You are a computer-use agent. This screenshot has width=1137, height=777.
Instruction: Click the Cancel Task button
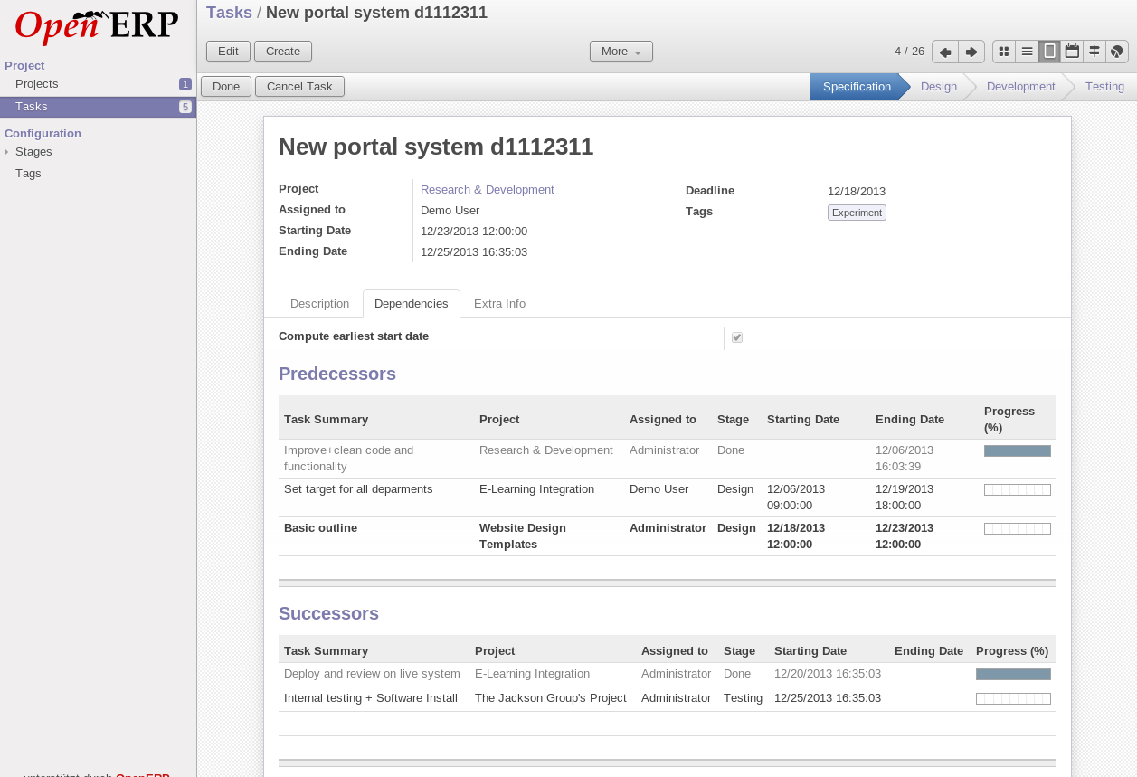coord(299,87)
